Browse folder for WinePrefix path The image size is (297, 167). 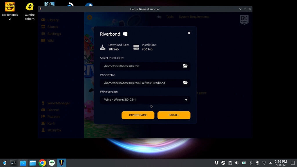[x=185, y=83]
